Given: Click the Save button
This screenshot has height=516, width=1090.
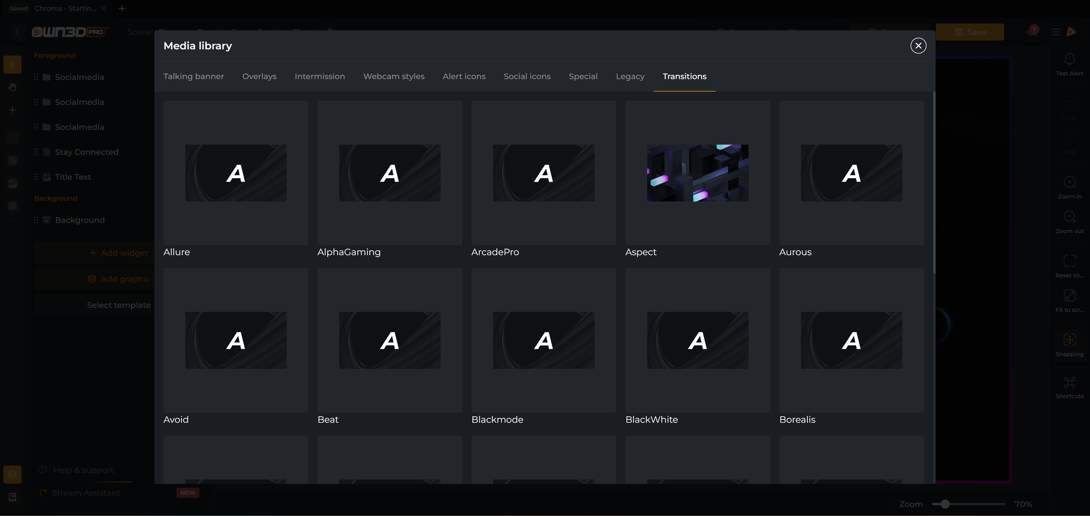Looking at the screenshot, I should (x=970, y=32).
